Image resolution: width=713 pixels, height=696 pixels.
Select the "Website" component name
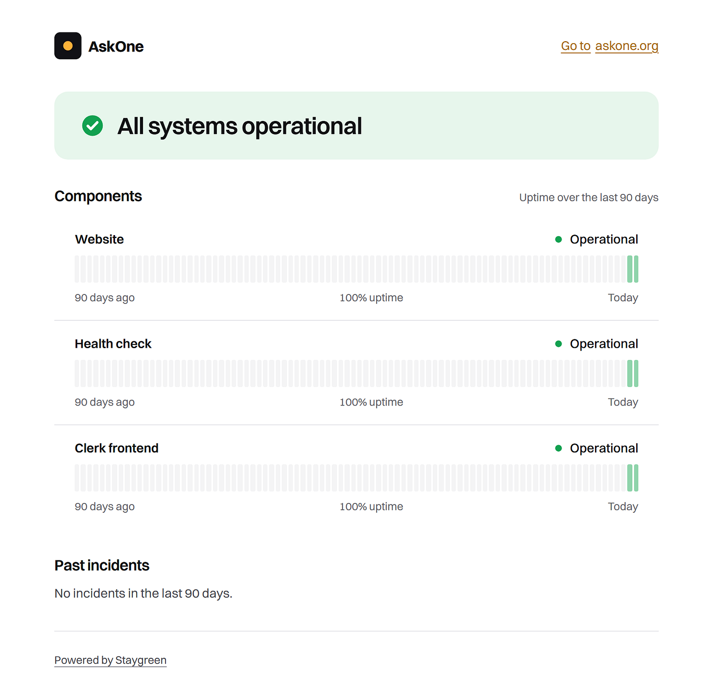(x=99, y=240)
